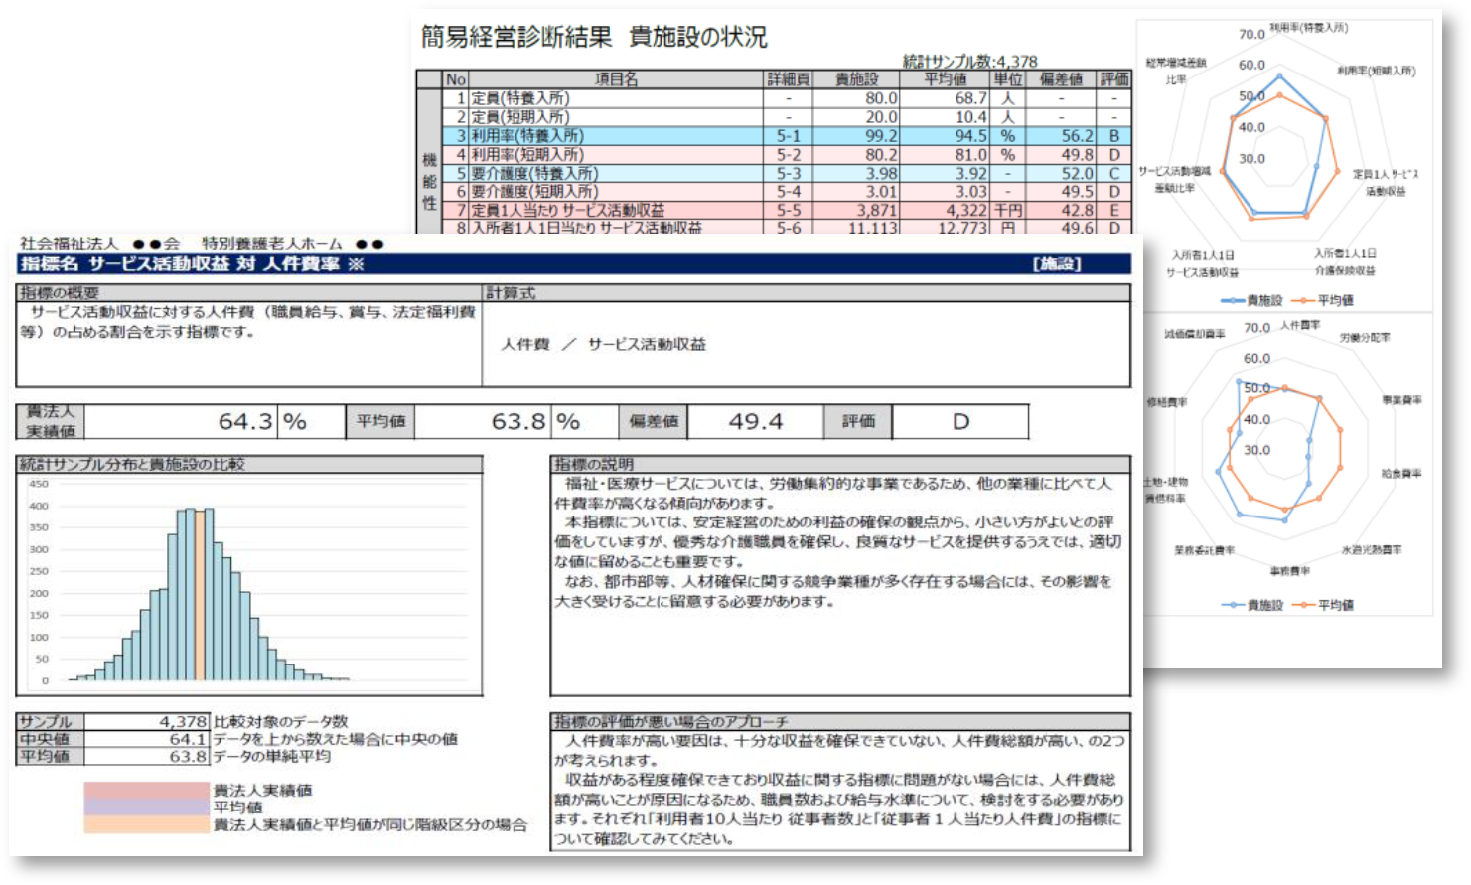1471x885 pixels.
Task: Select row 4 利用率(短期入所)
Action: tap(786, 155)
